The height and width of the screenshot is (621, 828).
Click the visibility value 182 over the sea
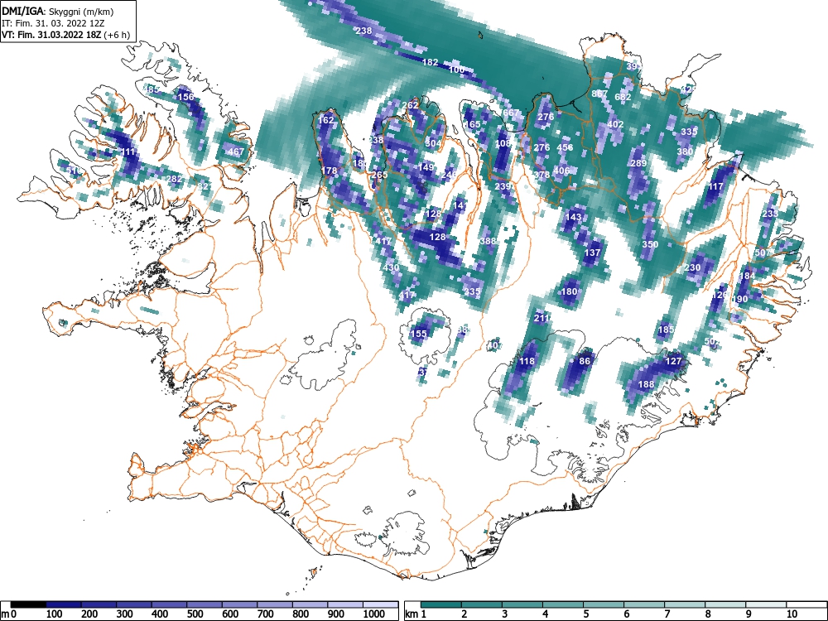tap(431, 62)
